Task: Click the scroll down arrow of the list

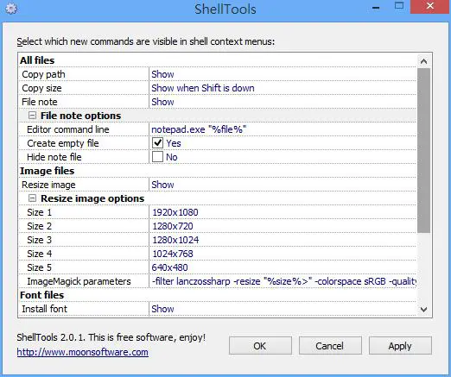Action: click(x=423, y=310)
